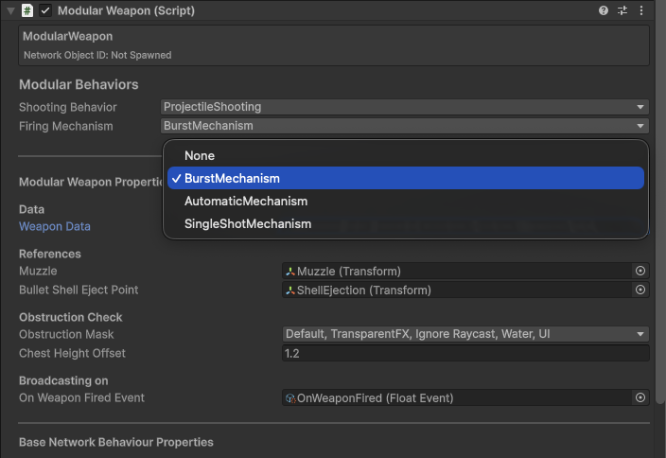Open the component presets icon
Screen dimensions: 666x458
622,10
